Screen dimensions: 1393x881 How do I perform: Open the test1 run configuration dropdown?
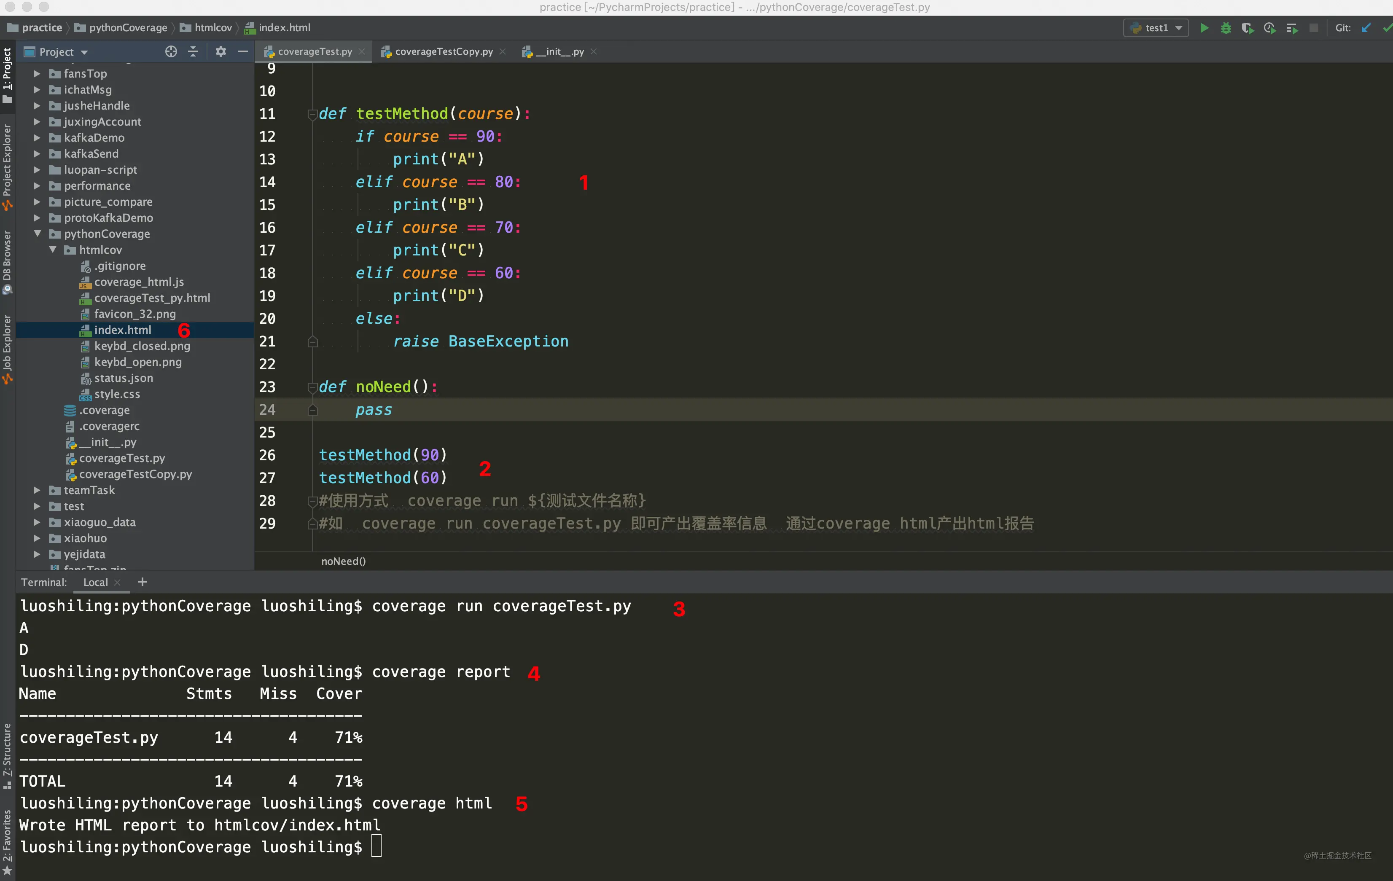coord(1156,28)
